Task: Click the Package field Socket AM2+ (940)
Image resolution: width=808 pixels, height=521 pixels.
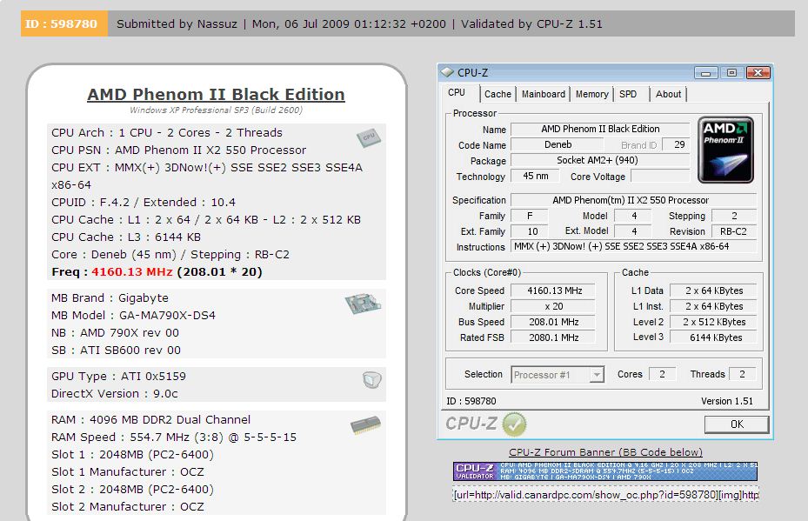Action: (600, 160)
